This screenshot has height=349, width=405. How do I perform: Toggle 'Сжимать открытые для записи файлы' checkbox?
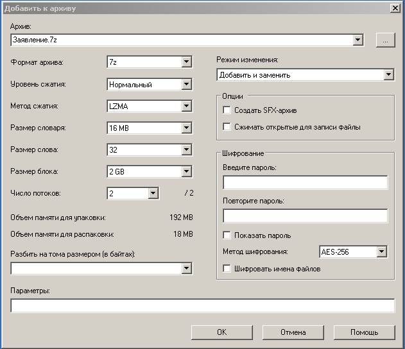coord(227,127)
